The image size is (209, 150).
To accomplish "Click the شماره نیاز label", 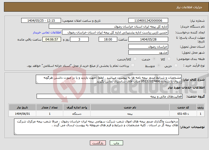I will [x=197, y=21].
